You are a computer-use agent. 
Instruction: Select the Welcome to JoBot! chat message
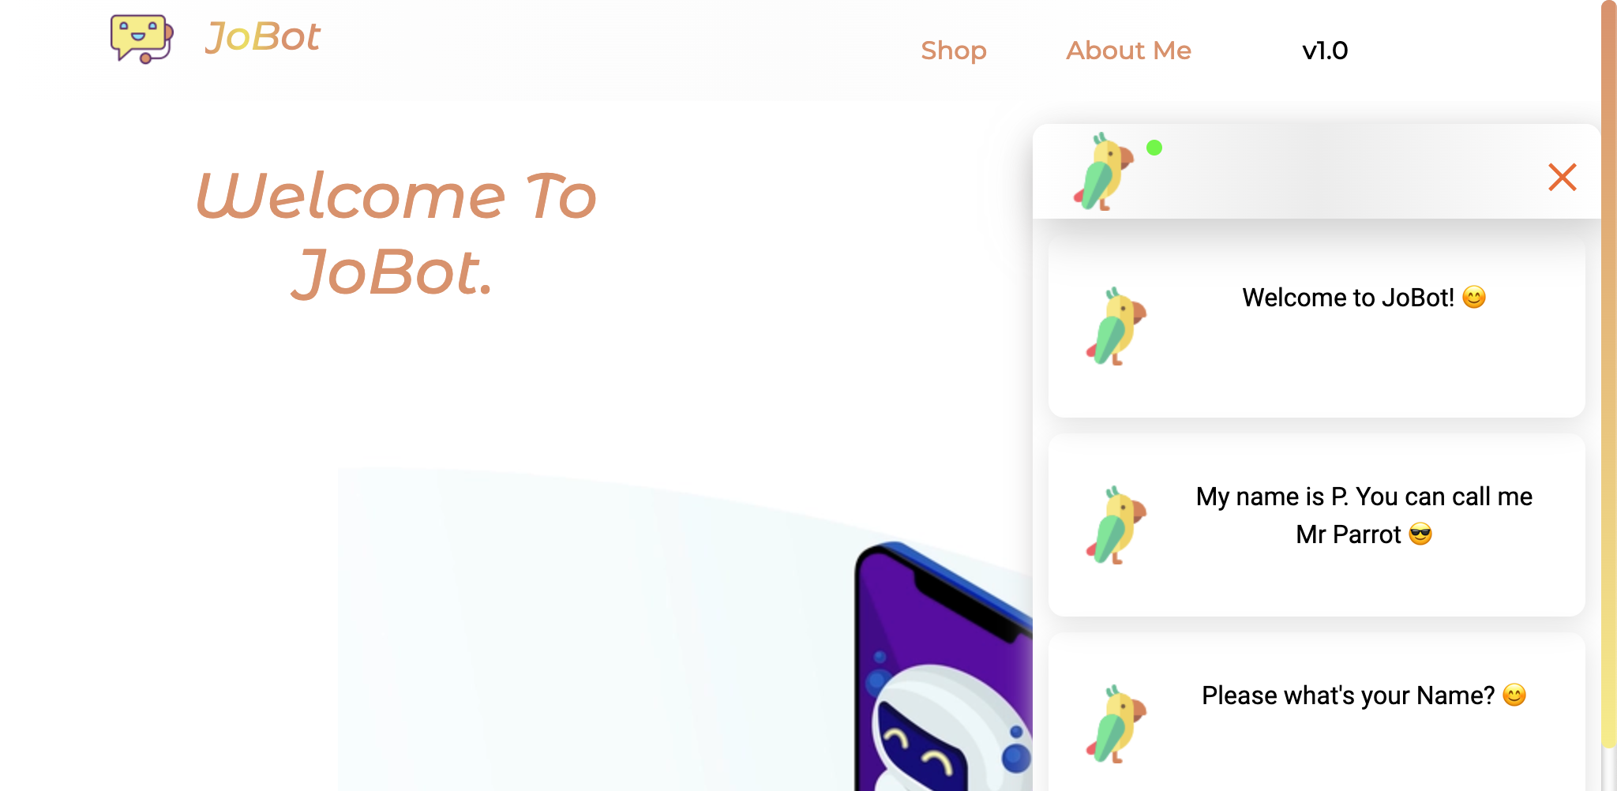pos(1317,326)
